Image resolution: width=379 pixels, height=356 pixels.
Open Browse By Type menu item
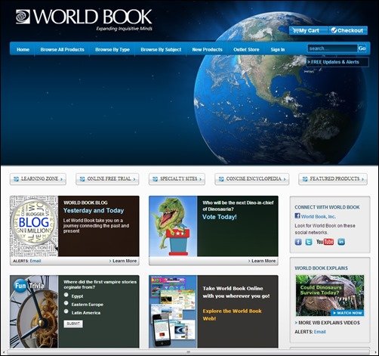click(112, 50)
